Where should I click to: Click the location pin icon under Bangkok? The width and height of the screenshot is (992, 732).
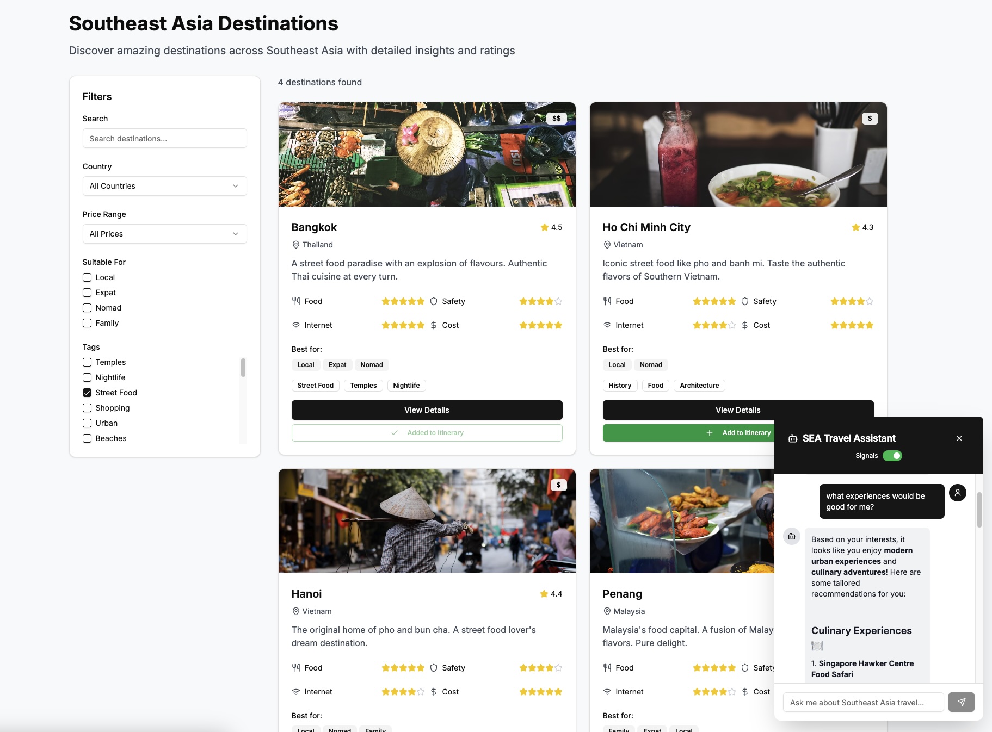coord(296,245)
